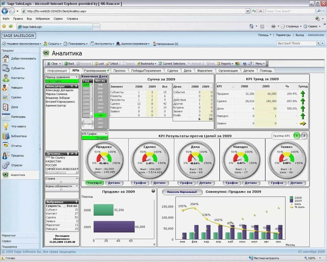The width and height of the screenshot is (327, 262).
Task: Click Детали under Продажи gauge
Action: pos(114,183)
